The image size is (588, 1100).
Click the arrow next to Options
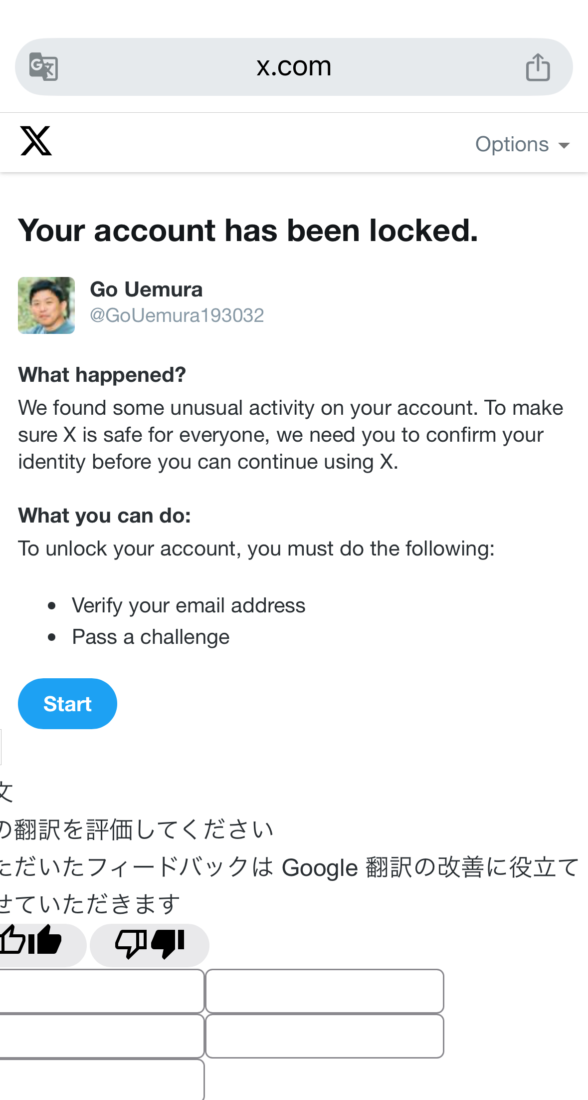pyautogui.click(x=564, y=145)
